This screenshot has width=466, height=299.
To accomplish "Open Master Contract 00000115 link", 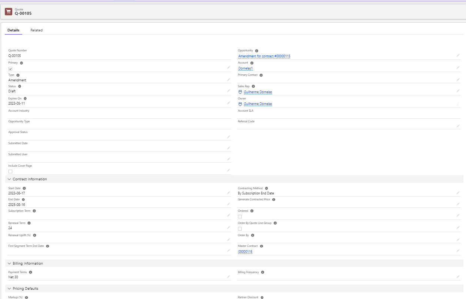I will pyautogui.click(x=245, y=252).
